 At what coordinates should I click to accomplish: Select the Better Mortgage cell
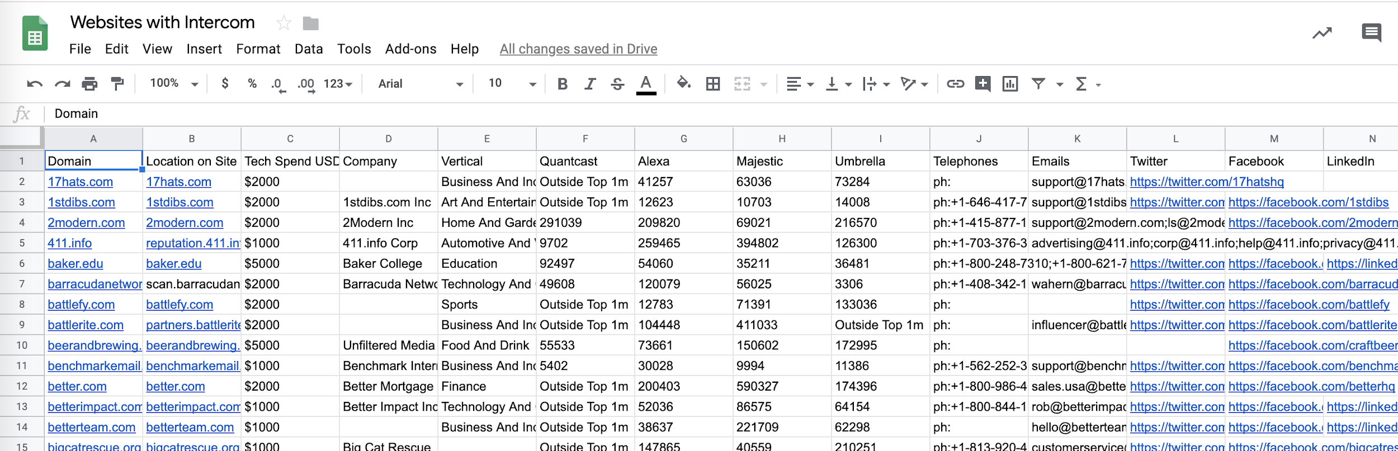tap(388, 386)
